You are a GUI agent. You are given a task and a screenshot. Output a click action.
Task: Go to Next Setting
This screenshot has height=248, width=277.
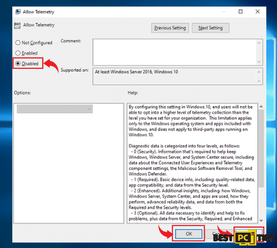pyautogui.click(x=211, y=28)
